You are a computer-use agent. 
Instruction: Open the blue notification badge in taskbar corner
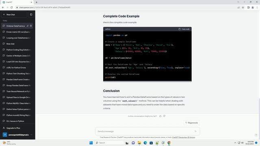(256, 143)
